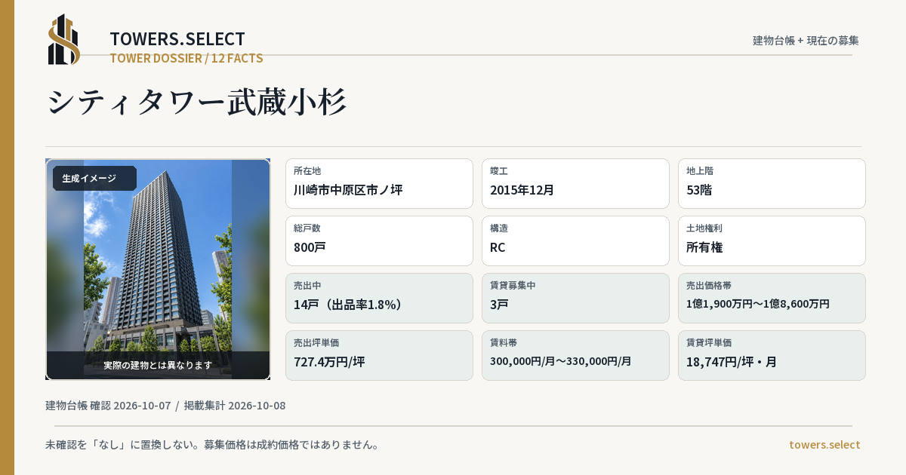Screen dimensions: 906x475
Task: Click the 売出坪単価 field label
Action: (x=316, y=343)
